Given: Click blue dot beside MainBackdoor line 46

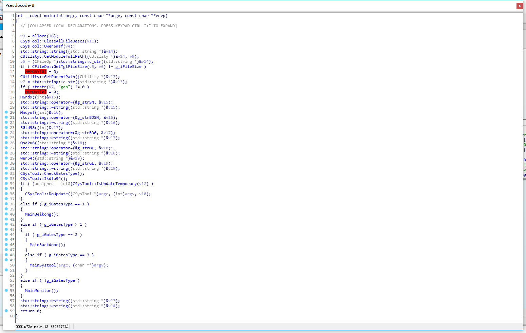Looking at the screenshot, I should pyautogui.click(x=6, y=244).
